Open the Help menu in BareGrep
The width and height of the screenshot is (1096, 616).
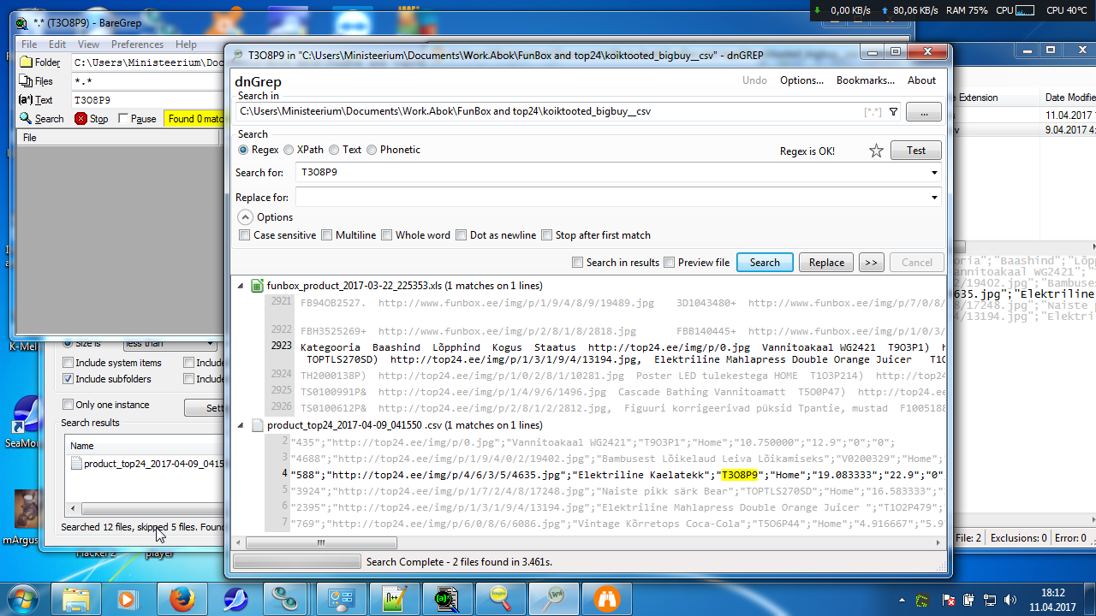186,44
